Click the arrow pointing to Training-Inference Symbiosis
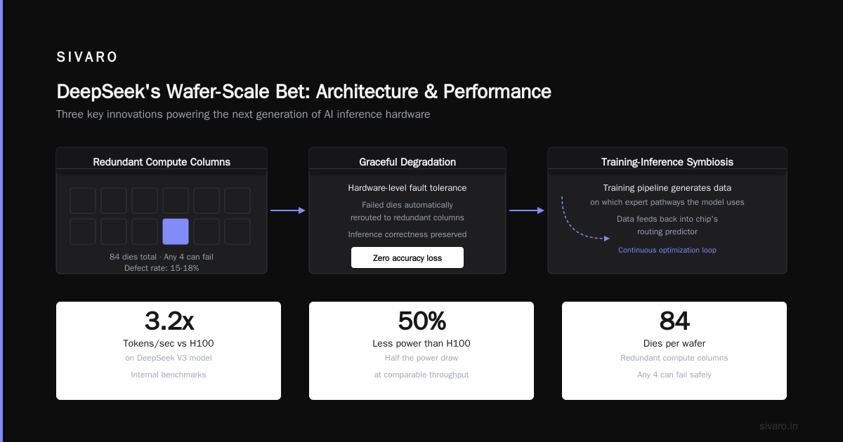 click(527, 210)
